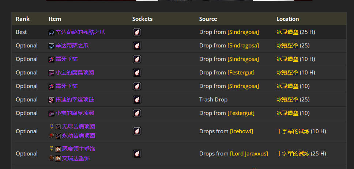The width and height of the screenshot is (354, 169).
Task: Click the socket gem icon in the Icehowl row
Action: tap(137, 131)
